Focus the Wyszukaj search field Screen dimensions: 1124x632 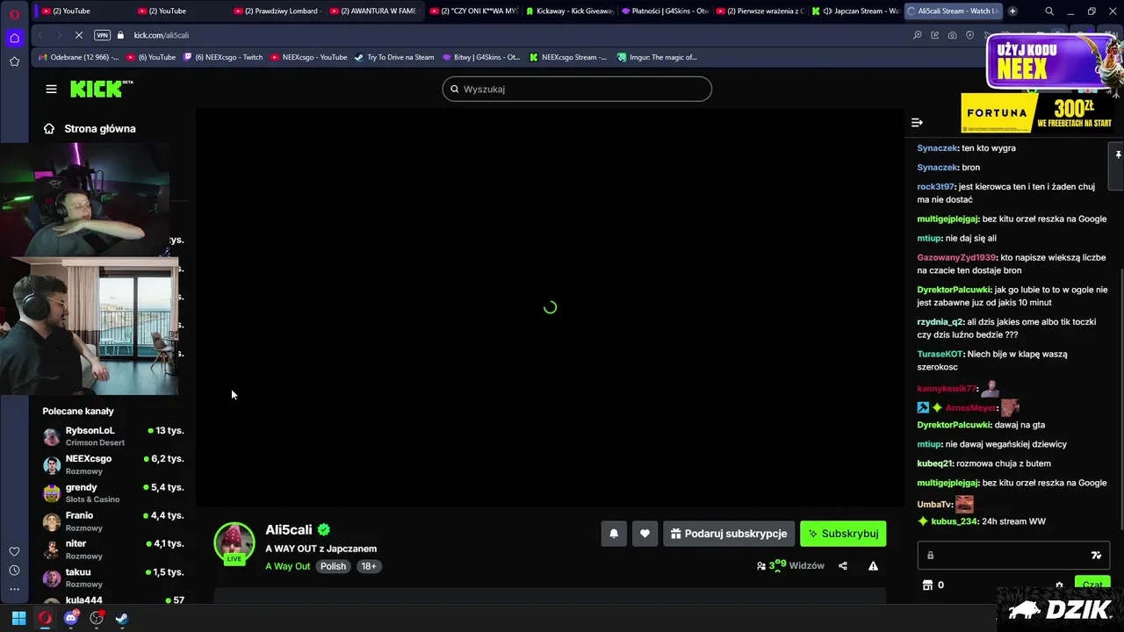pyautogui.click(x=577, y=89)
